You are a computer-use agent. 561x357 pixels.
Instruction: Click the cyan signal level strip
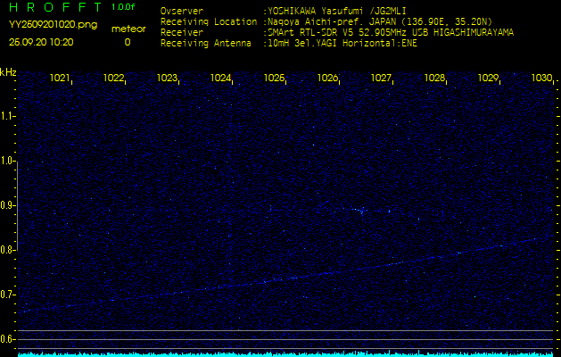pos(280,353)
